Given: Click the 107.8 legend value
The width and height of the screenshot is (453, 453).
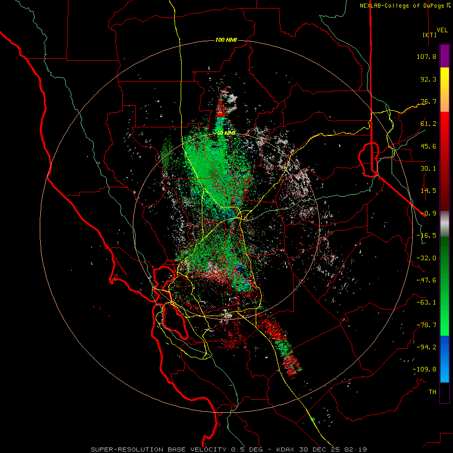Looking at the screenshot, I should [426, 56].
